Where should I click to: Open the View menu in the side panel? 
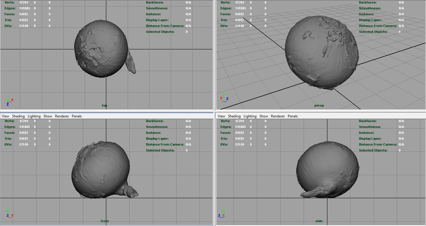tap(221, 116)
